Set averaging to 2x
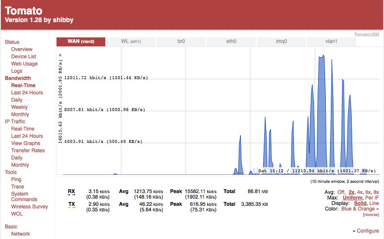 point(351,192)
